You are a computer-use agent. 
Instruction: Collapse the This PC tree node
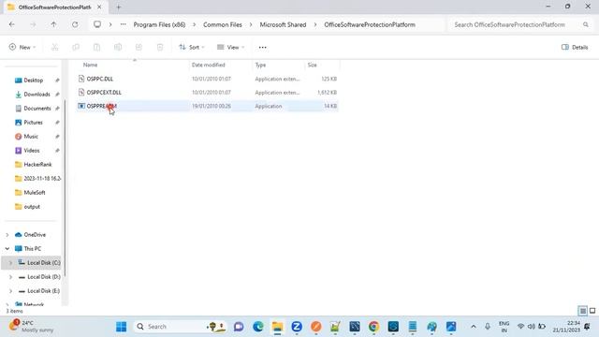pyautogui.click(x=7, y=249)
